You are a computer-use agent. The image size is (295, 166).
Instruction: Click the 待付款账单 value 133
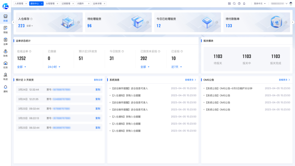(x=229, y=26)
